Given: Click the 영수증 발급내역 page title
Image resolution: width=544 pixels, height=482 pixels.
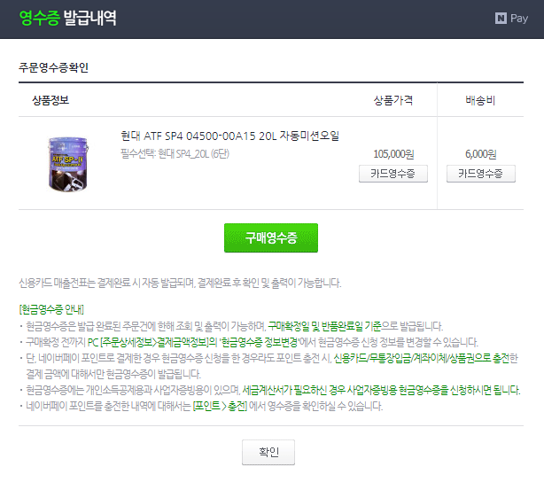Looking at the screenshot, I should point(67,18).
